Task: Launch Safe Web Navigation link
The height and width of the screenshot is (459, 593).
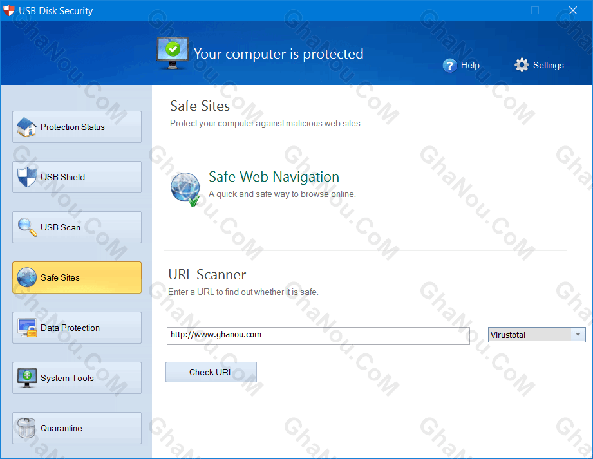Action: 274,176
